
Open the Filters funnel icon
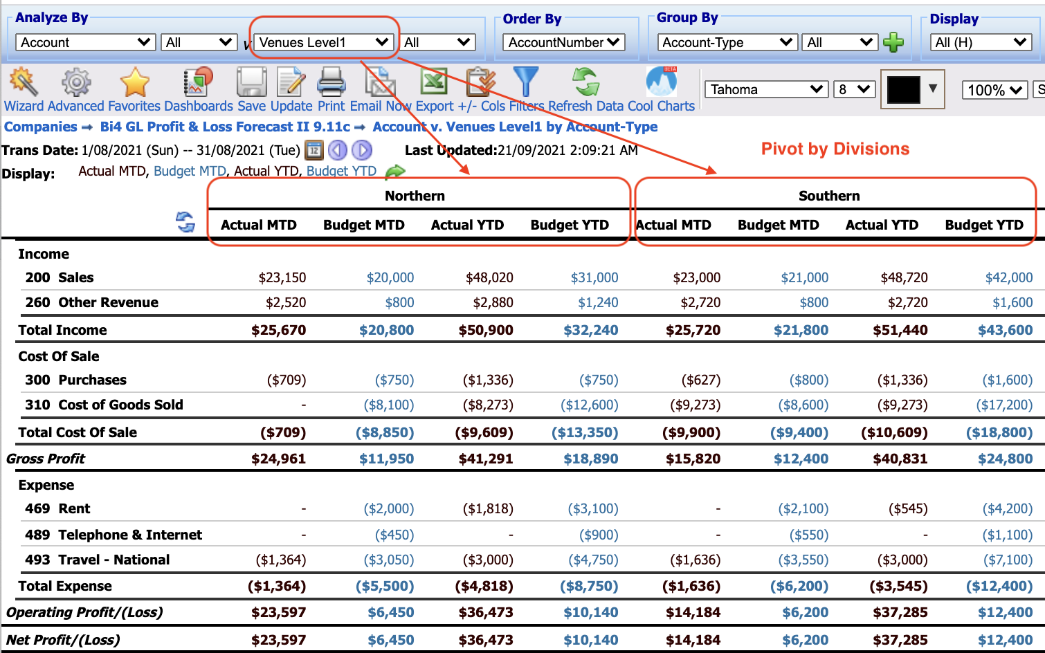526,82
